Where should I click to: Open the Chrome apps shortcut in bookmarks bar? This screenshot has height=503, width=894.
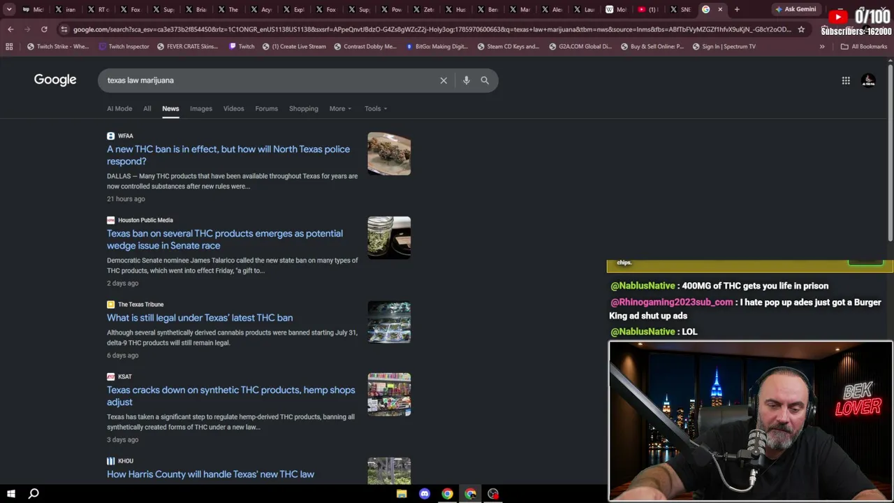[x=9, y=47]
